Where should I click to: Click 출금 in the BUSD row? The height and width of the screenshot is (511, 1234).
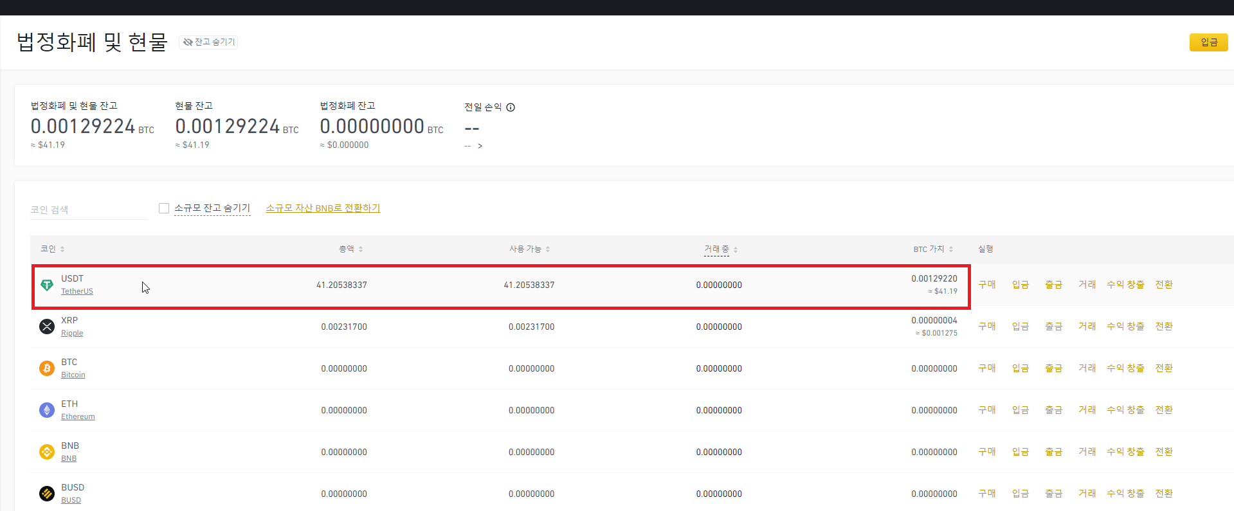coord(1054,494)
